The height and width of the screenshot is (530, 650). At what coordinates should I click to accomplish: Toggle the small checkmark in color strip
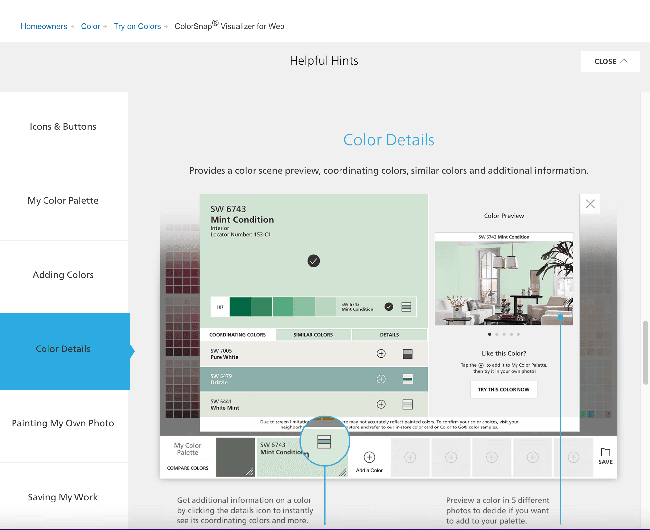(x=389, y=307)
